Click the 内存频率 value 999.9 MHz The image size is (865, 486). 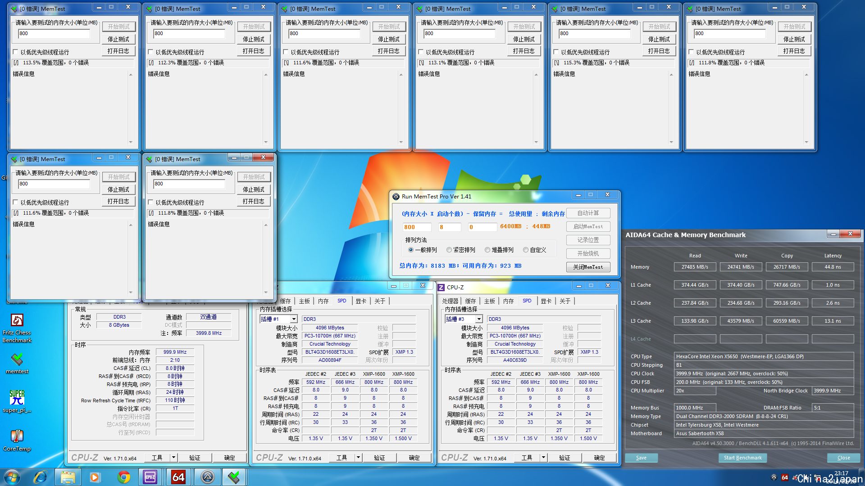point(175,352)
